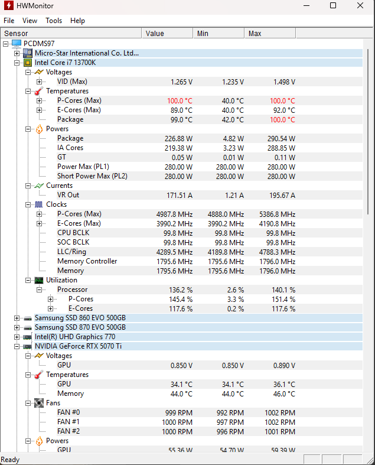This screenshot has width=375, height=465.
Task: Collapse the Intel Core i7 13700K node
Action: point(17,63)
